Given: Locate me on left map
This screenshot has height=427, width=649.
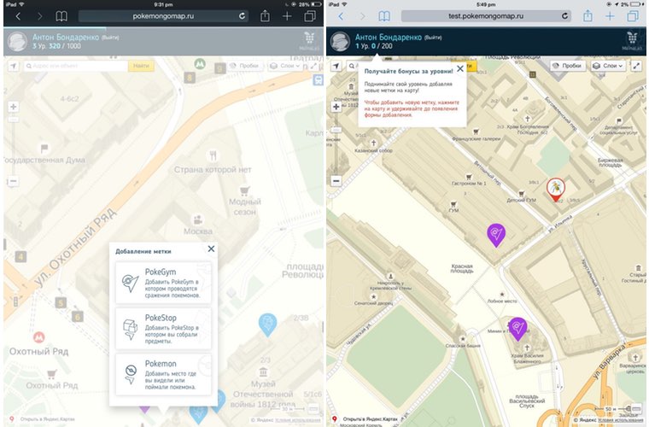Looking at the screenshot, I should (x=14, y=66).
